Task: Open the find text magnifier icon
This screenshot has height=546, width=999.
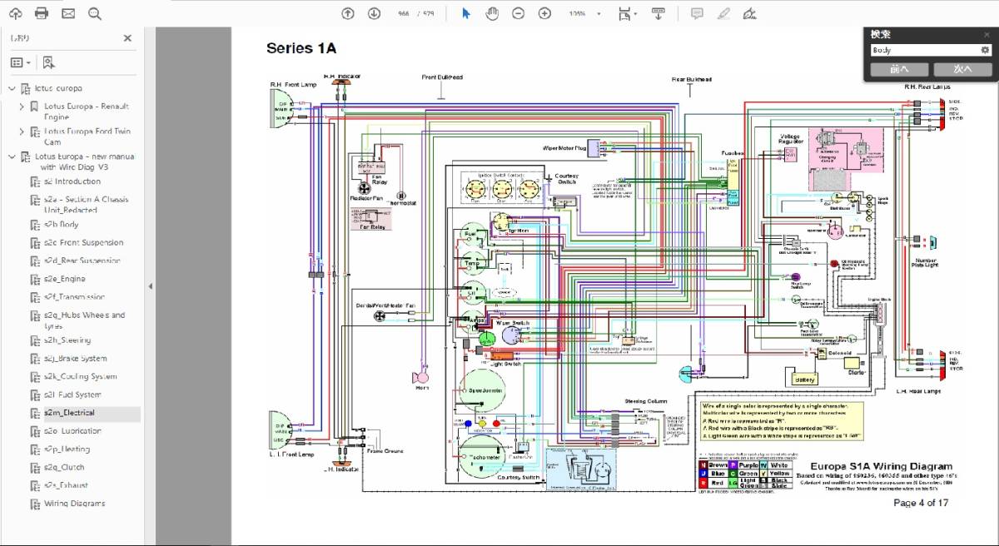Action: pos(94,13)
